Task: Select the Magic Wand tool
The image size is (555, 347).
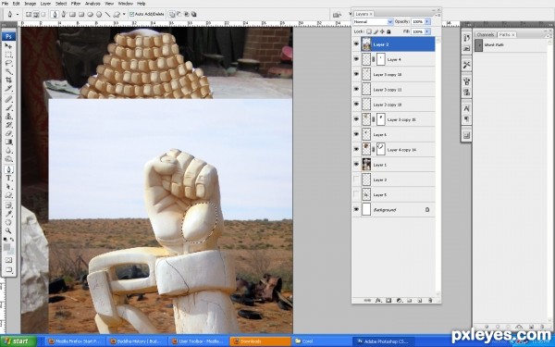Action: [8, 72]
